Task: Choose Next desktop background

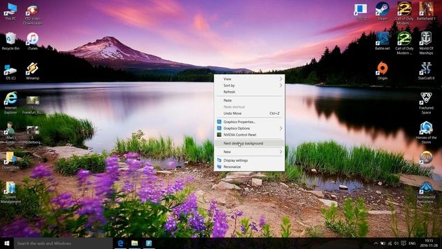Action: point(249,143)
